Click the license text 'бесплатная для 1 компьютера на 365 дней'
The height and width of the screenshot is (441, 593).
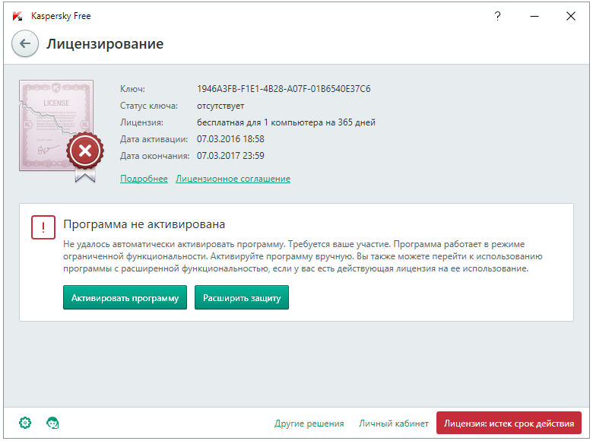(286, 122)
